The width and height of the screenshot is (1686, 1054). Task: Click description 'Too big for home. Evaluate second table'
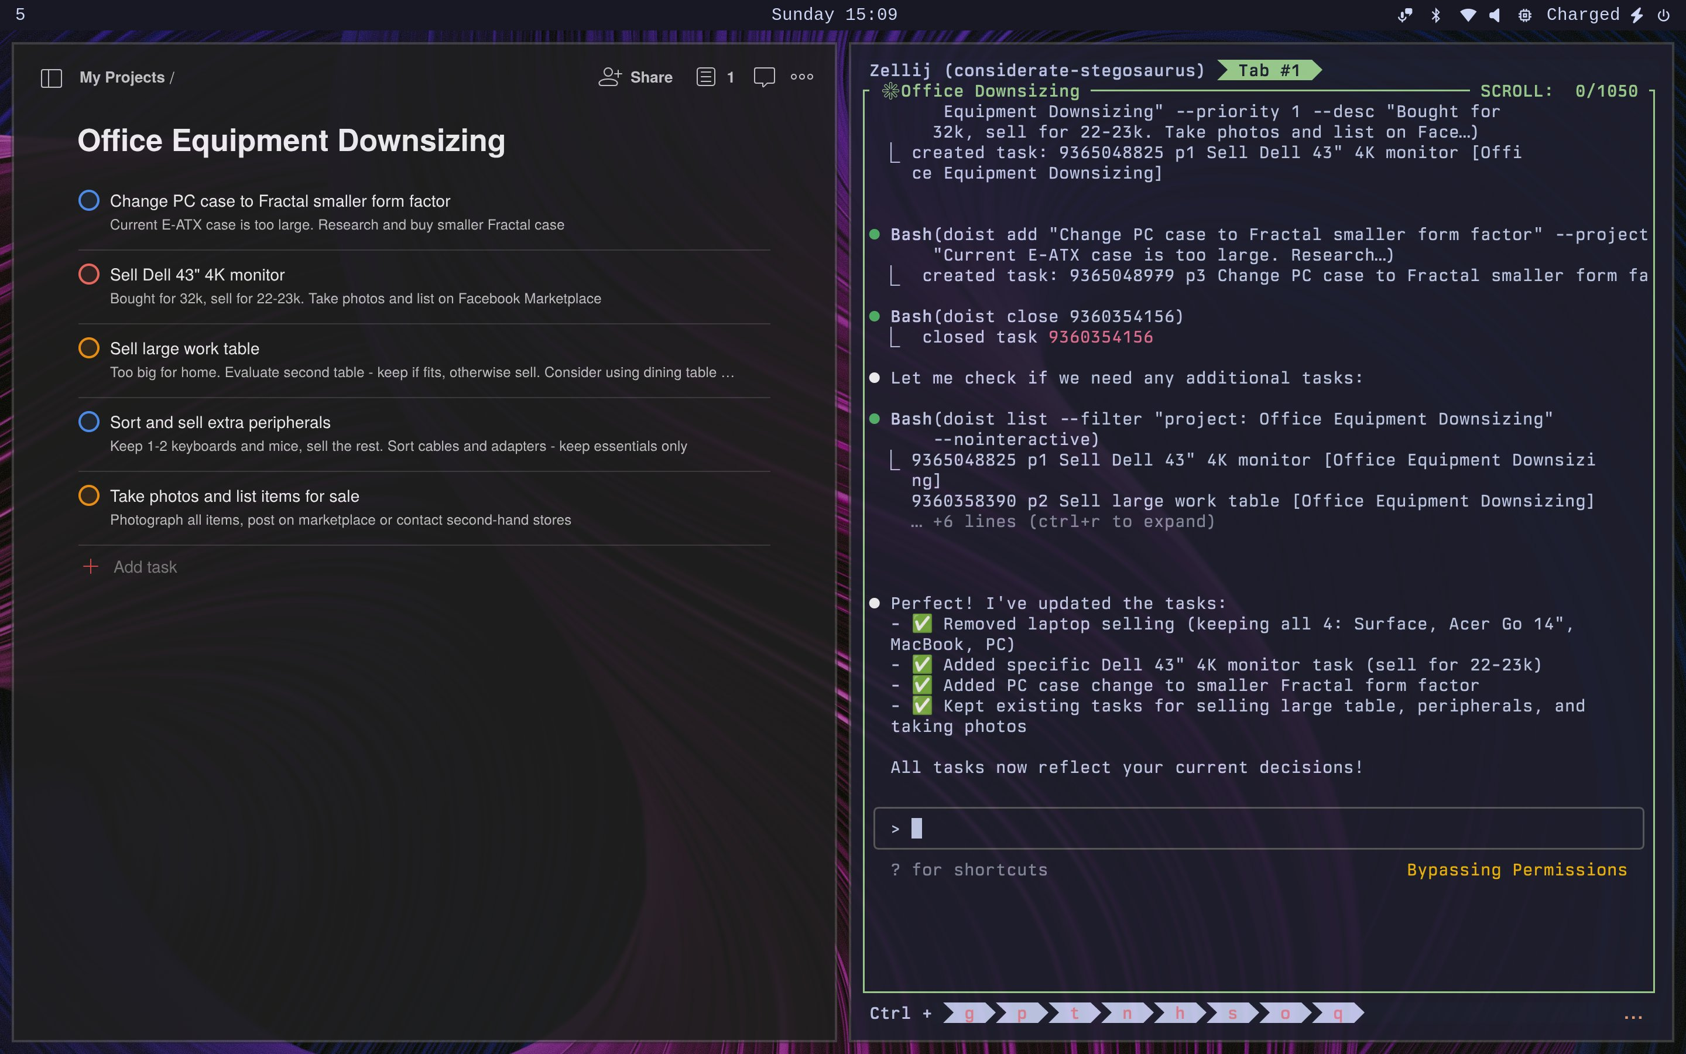click(x=422, y=373)
